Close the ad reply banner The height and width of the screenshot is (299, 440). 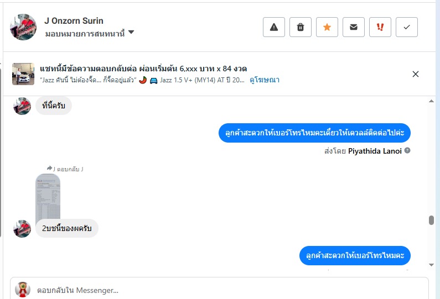(416, 74)
